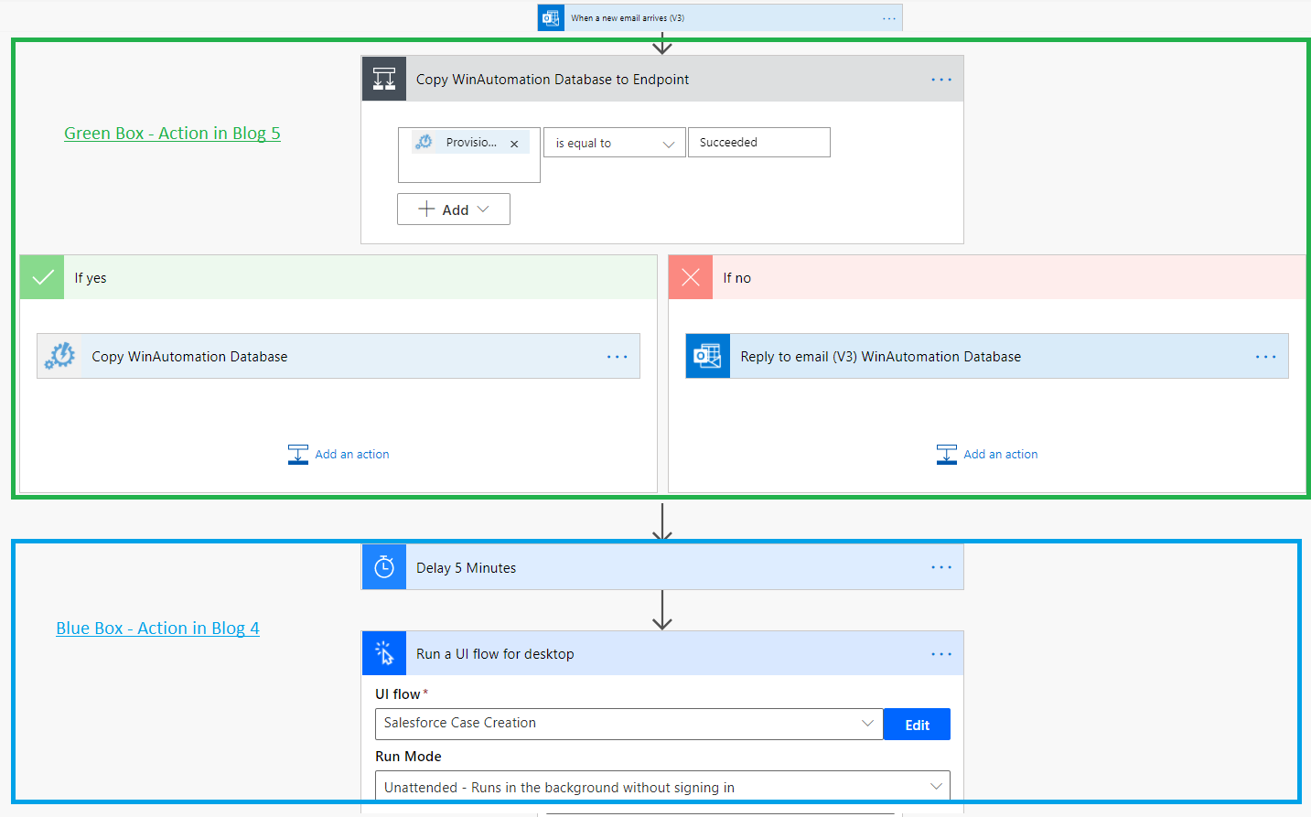The width and height of the screenshot is (1311, 817).
Task: Click the Edit button beside UI flow
Action: coord(917,725)
